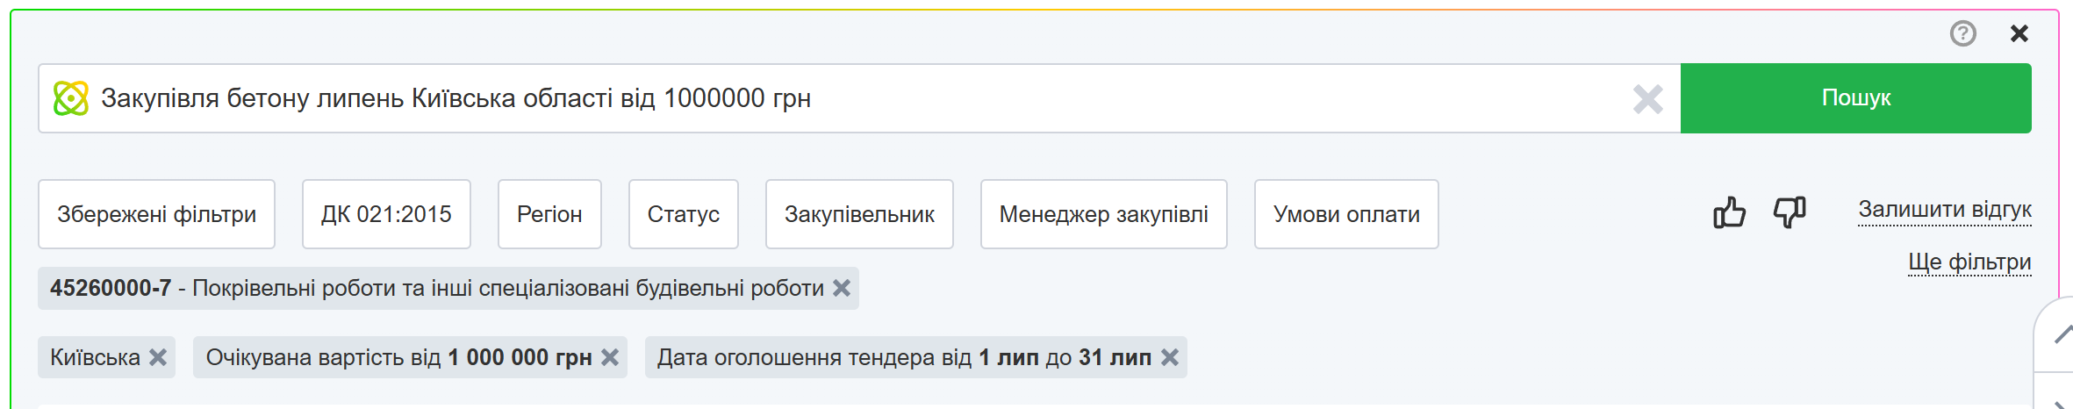Click the thumbs down icon
Viewport: 2073px width, 409px height.
click(1789, 212)
